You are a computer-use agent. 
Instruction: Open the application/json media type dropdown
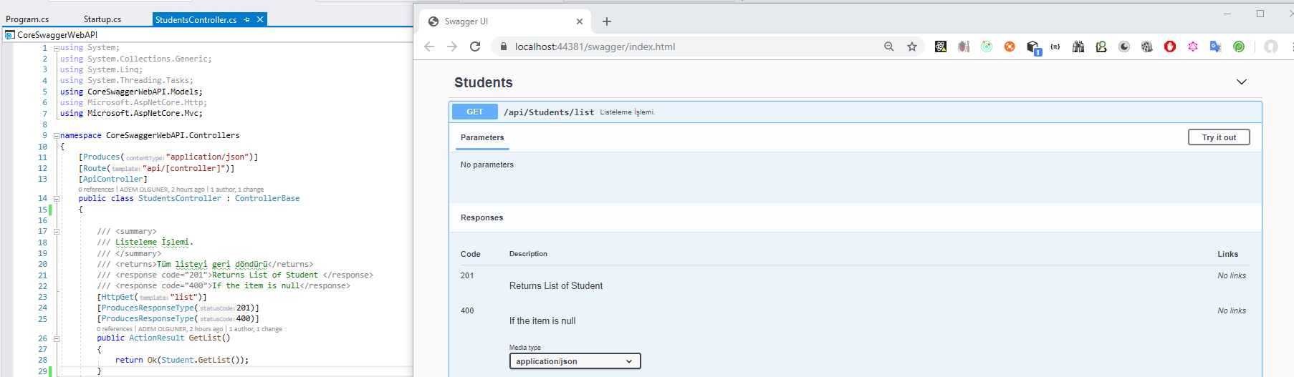(575, 361)
